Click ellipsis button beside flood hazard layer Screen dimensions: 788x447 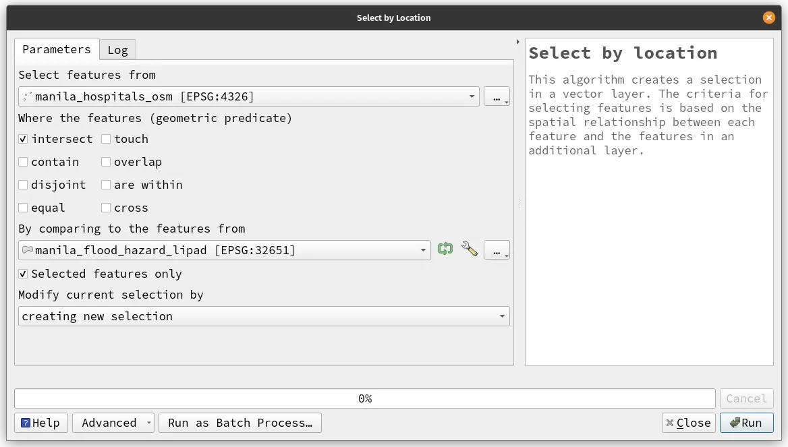click(497, 250)
